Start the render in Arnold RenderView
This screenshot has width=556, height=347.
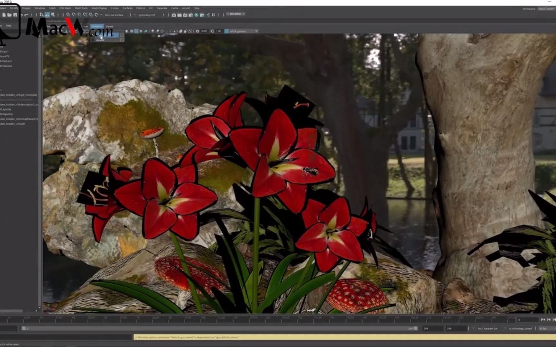(x=126, y=31)
